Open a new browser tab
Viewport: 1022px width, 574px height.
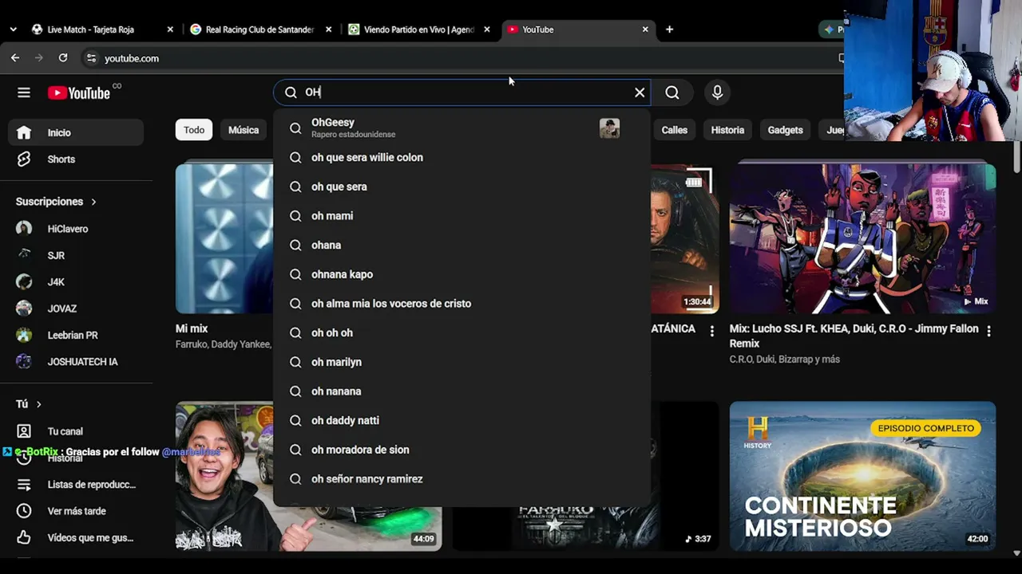tap(669, 29)
